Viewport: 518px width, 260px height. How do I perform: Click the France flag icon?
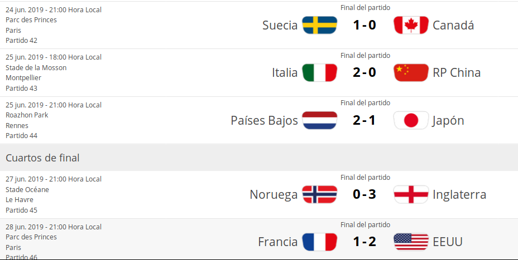(x=319, y=242)
